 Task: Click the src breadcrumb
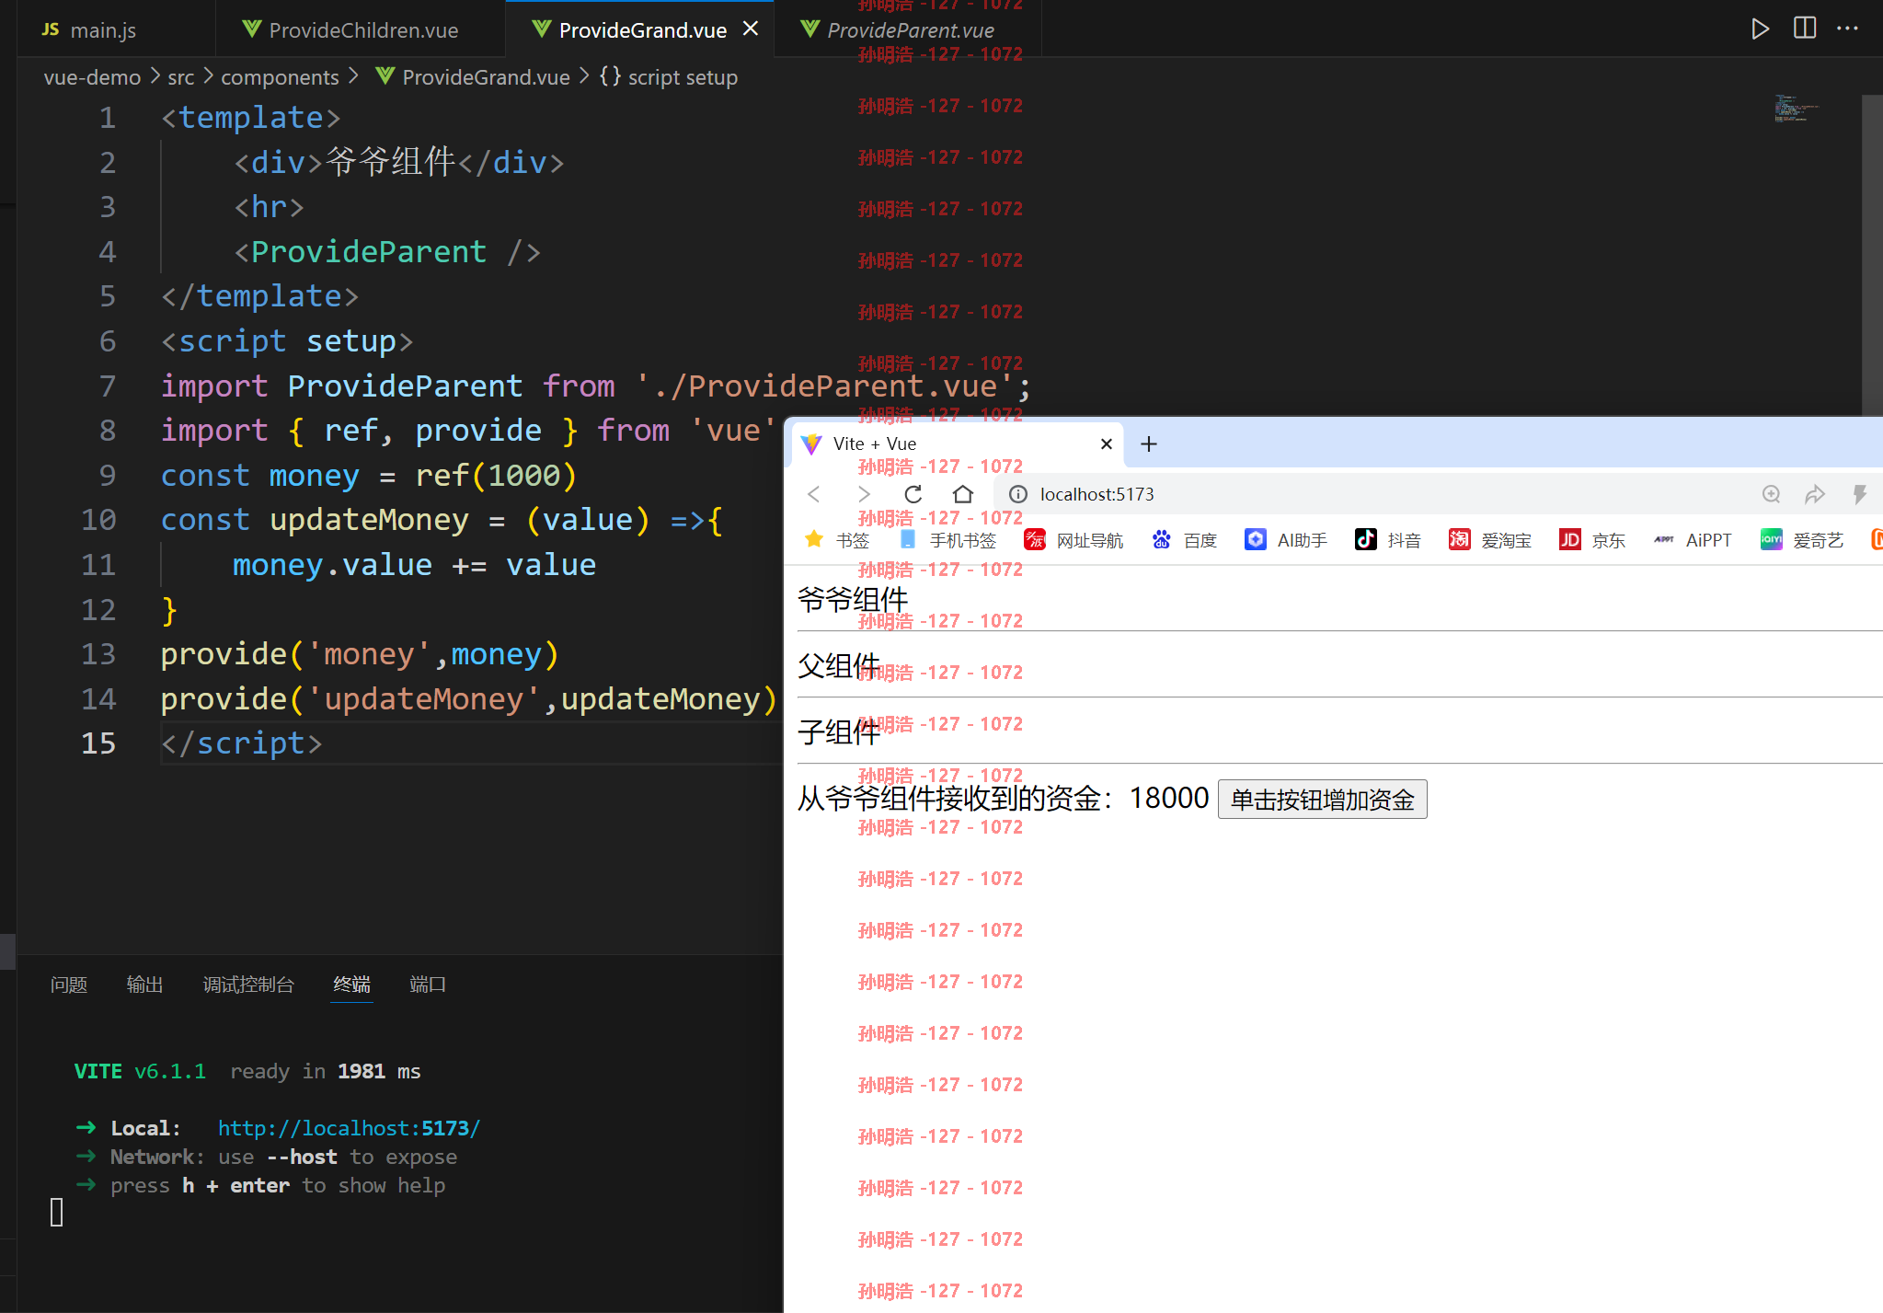181,77
